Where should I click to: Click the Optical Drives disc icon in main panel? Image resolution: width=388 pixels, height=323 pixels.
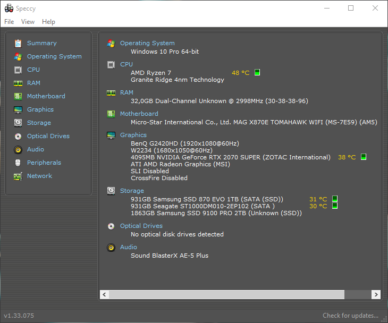(x=111, y=226)
